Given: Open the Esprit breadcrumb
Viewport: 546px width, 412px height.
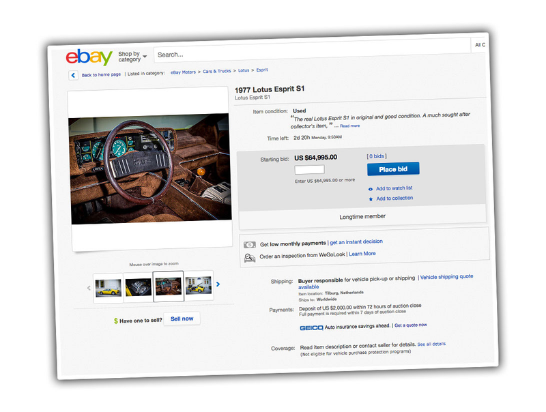Looking at the screenshot, I should tap(262, 70).
